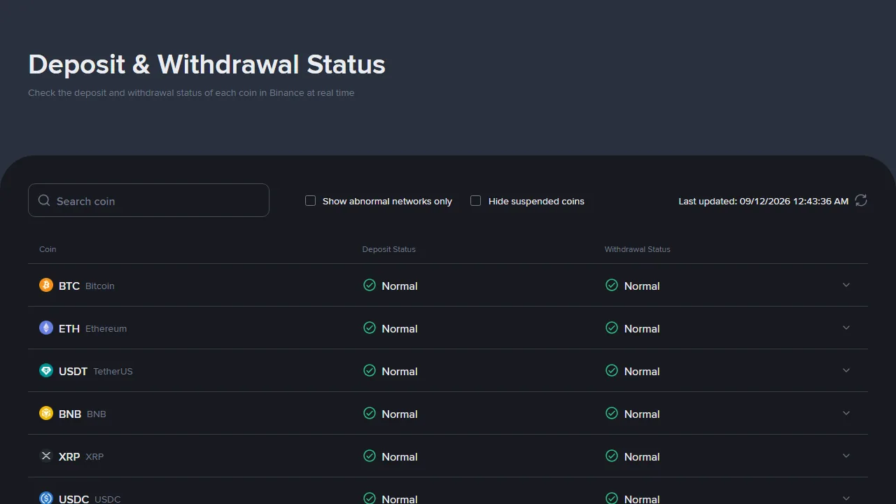Click BTC deposit Normal text
This screenshot has height=504, width=896.
click(400, 286)
